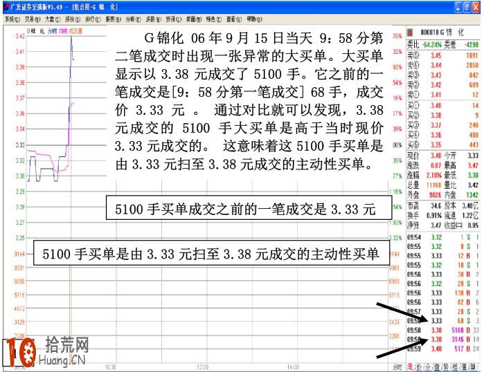Viewport: 484px width, 372px height.
Task: Click the 涨幅 value 2.10%
Action: pos(434,176)
